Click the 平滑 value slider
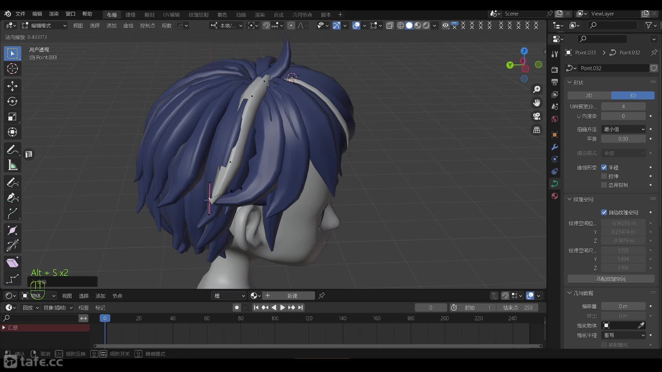 pos(623,139)
